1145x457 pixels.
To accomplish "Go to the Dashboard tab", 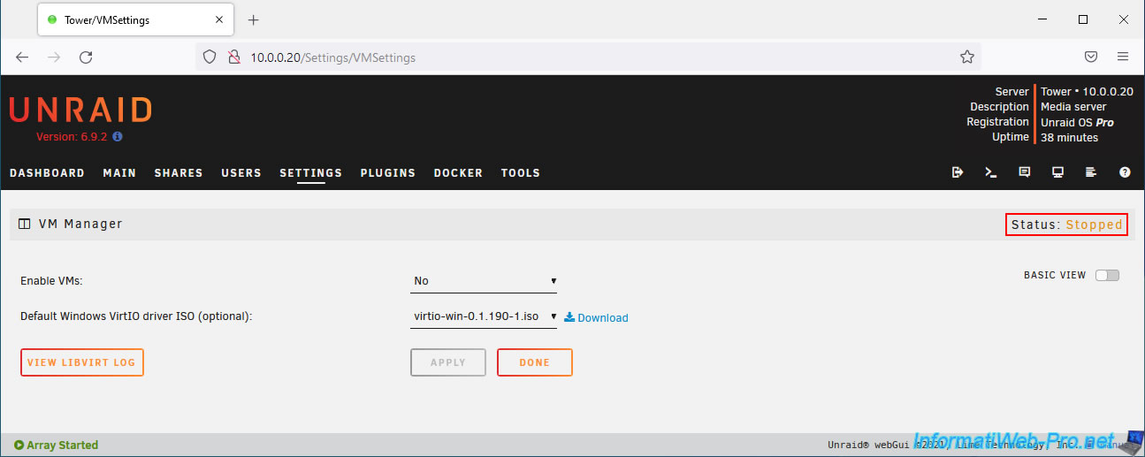I will [x=47, y=173].
